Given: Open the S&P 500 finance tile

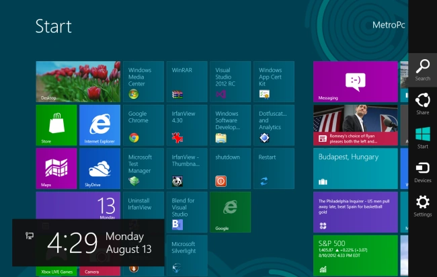Looking at the screenshot, I should [x=356, y=255].
